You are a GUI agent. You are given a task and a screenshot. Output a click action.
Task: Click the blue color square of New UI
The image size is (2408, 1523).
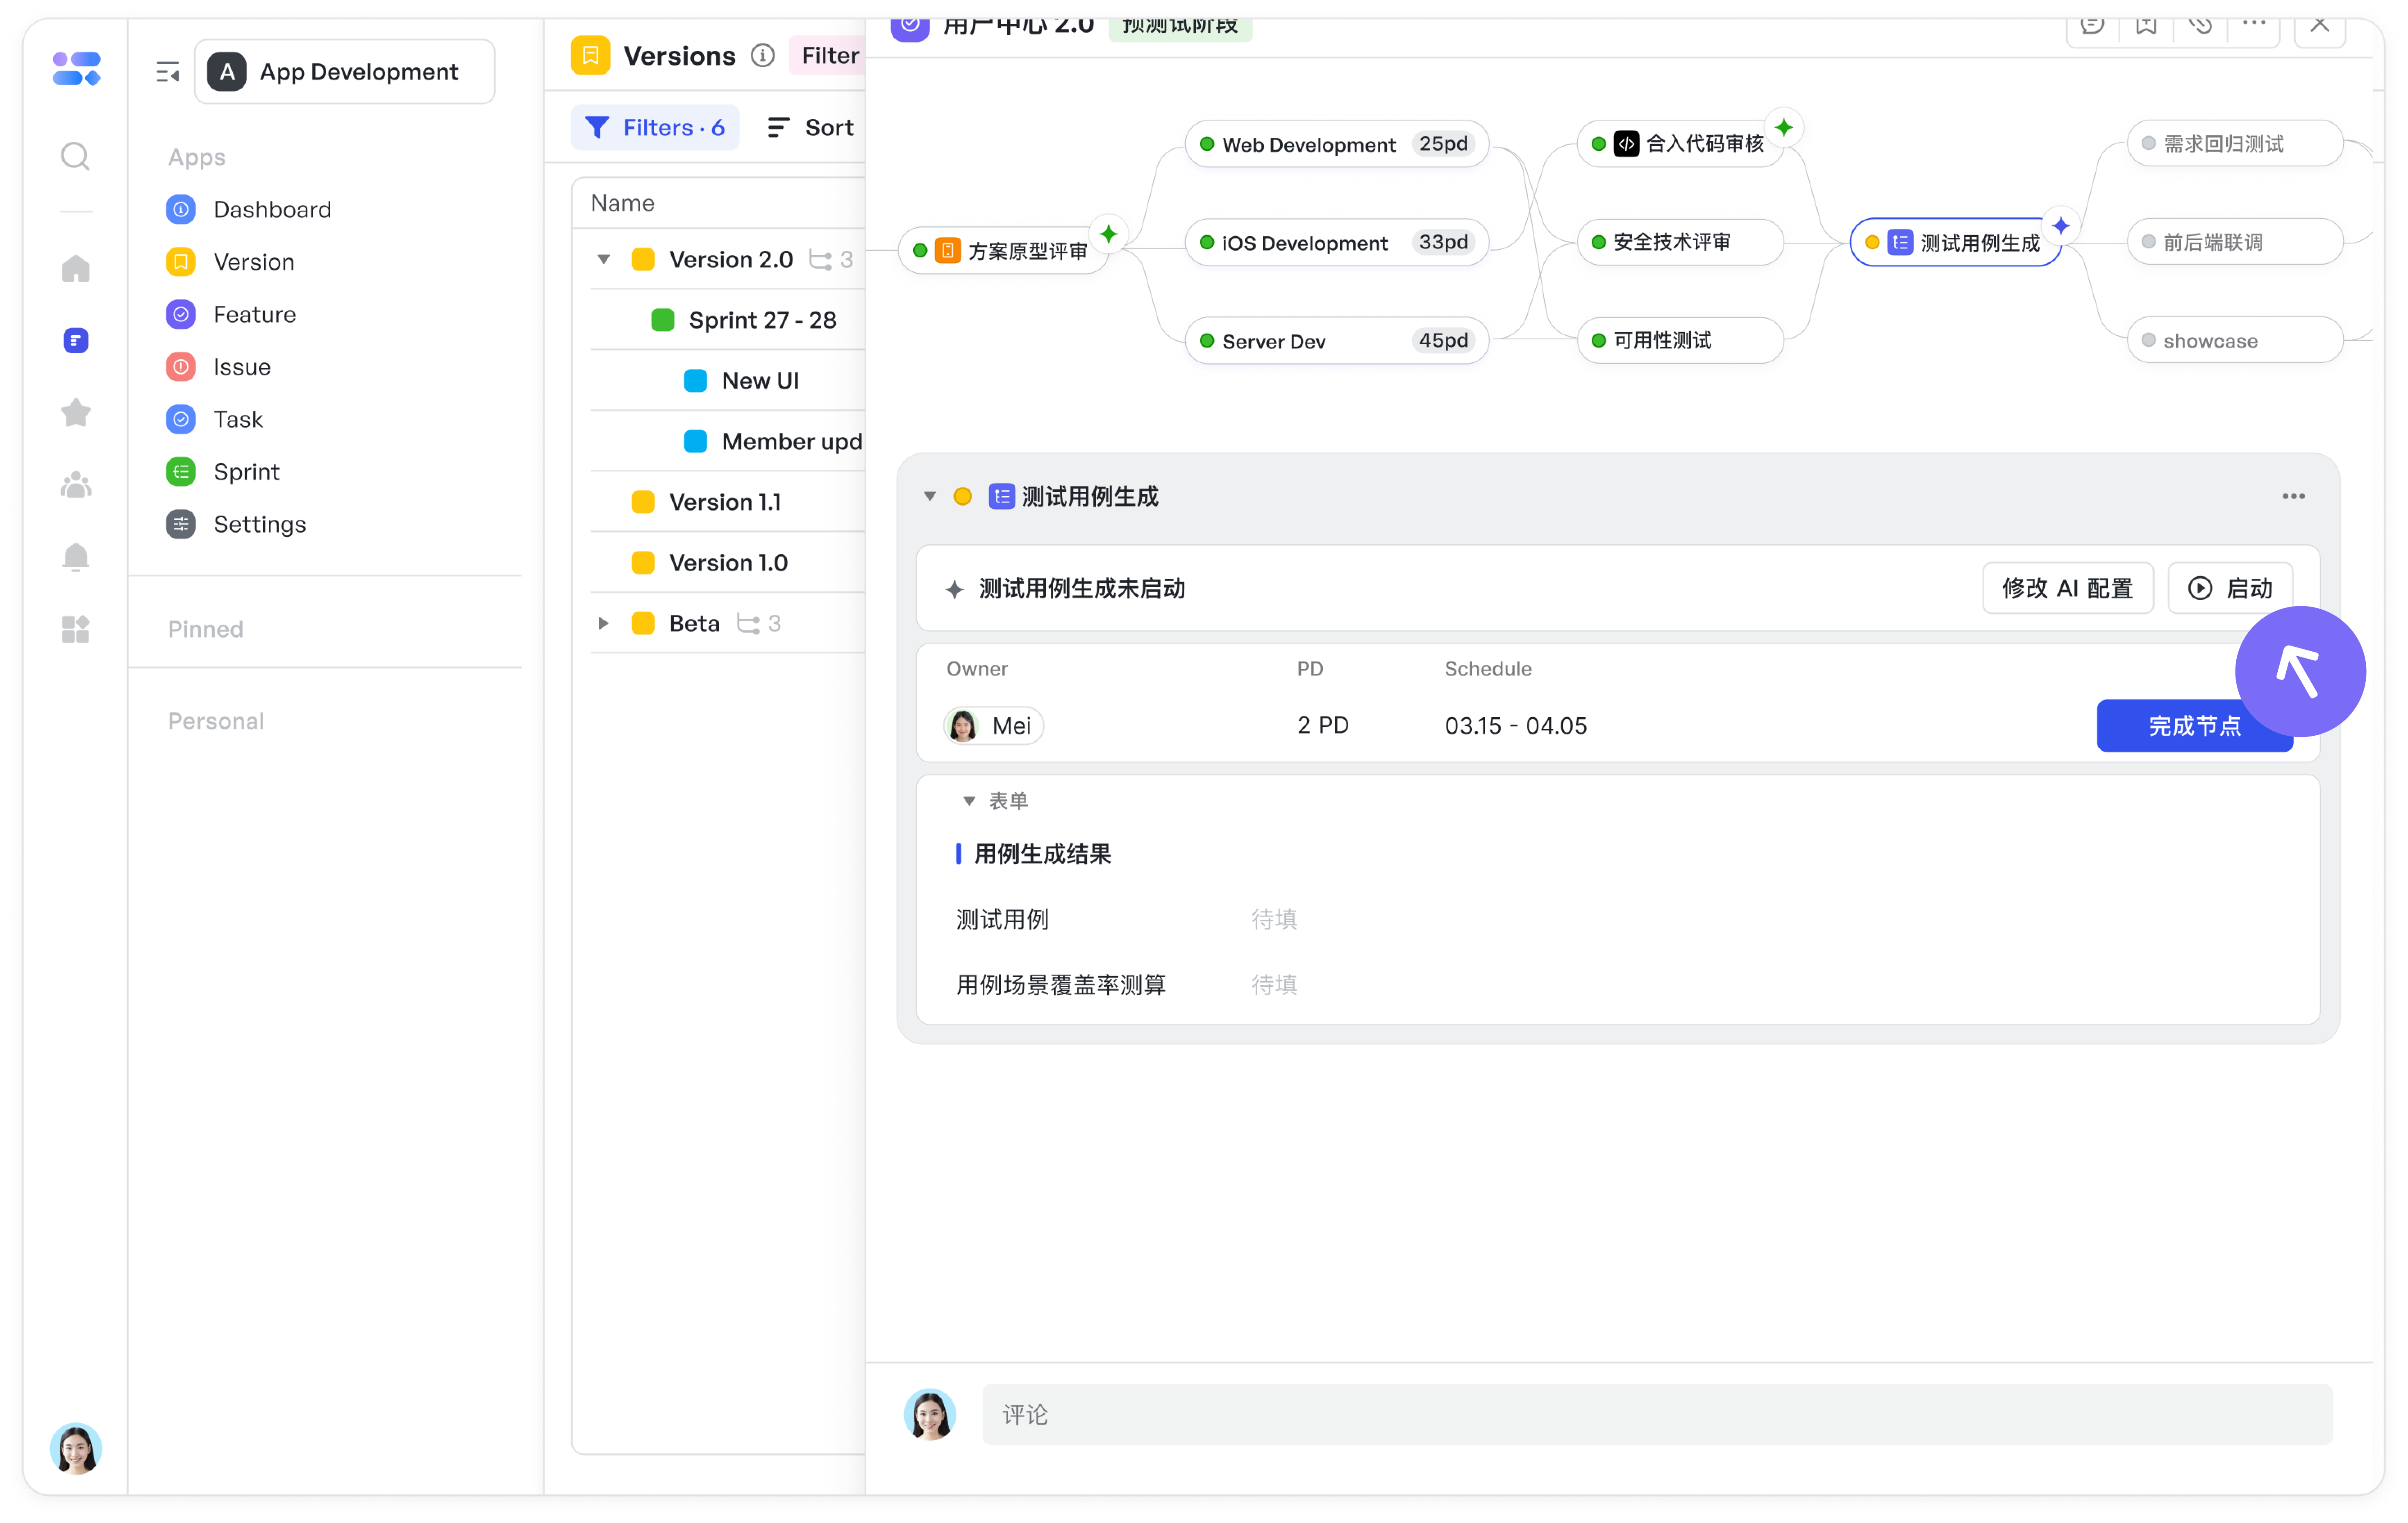[696, 381]
